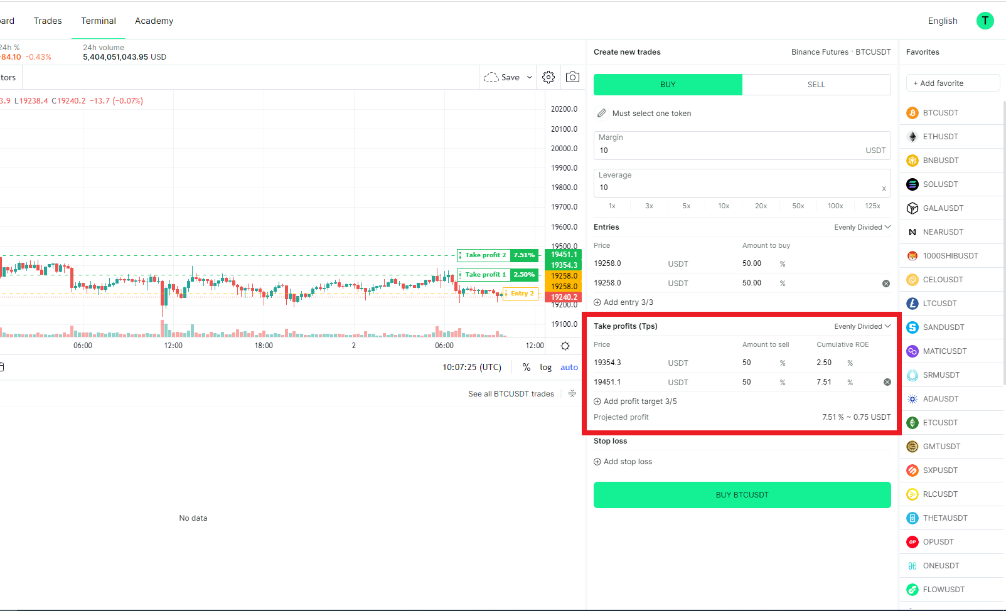Toggle percent scale on chart

[526, 368]
